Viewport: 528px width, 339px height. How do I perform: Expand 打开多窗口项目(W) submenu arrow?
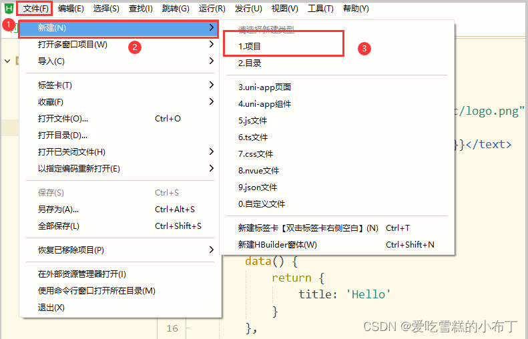pyautogui.click(x=212, y=44)
